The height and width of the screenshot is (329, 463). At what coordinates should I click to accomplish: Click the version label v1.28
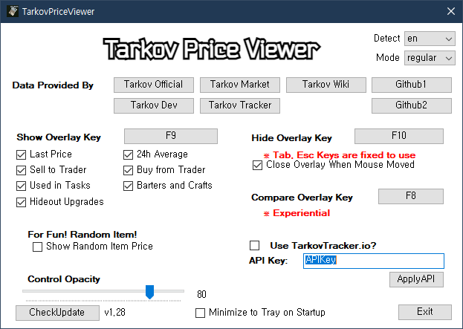[115, 312]
